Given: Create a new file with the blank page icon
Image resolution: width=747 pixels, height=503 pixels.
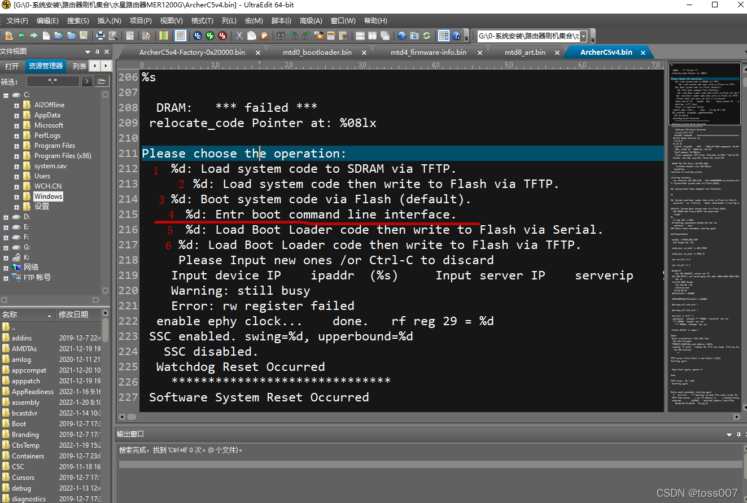Looking at the screenshot, I should click(x=46, y=36).
